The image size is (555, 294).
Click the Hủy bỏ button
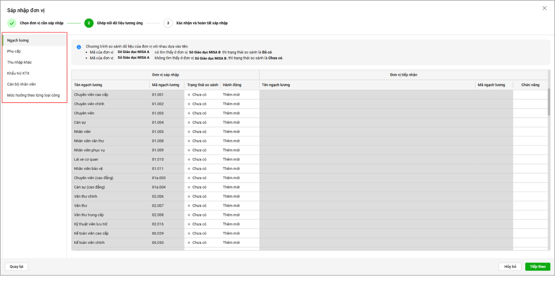tap(510, 267)
